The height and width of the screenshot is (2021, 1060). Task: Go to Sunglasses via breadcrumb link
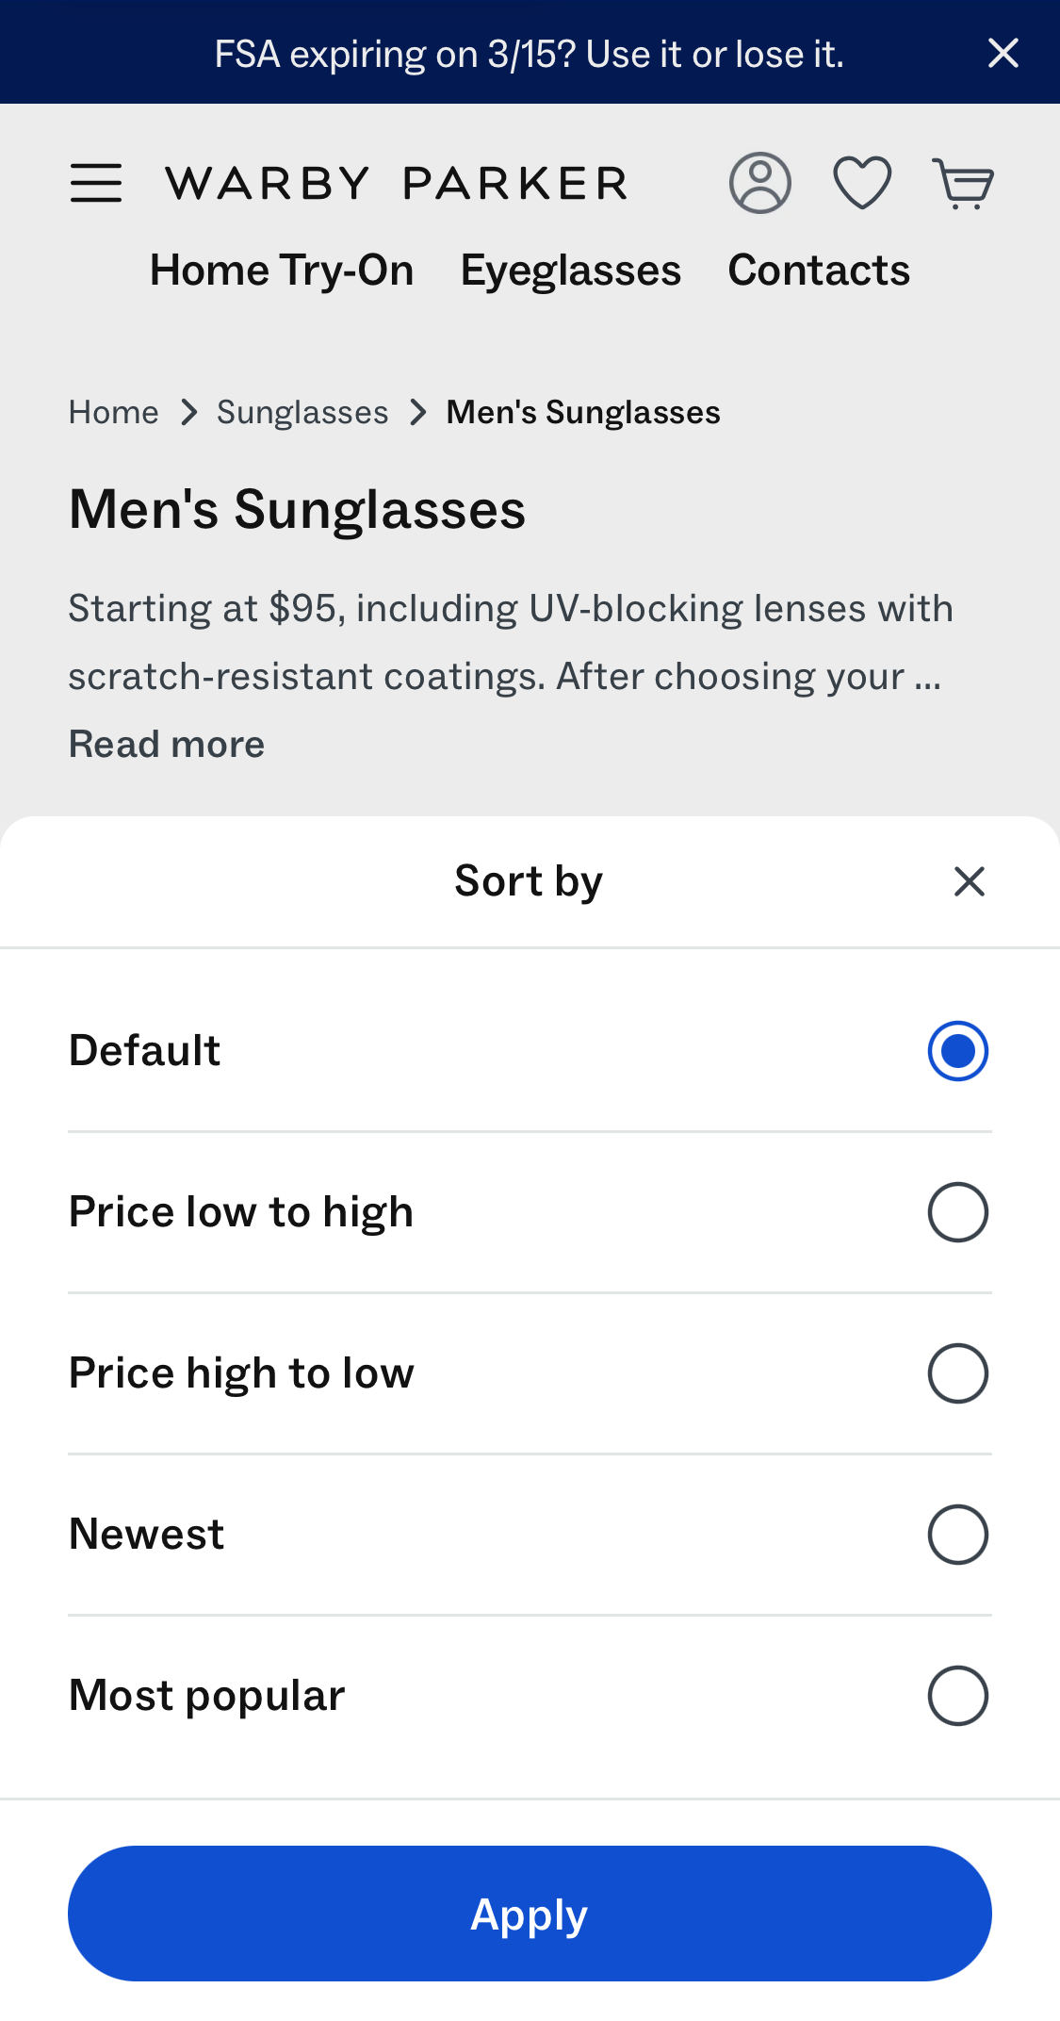(x=302, y=412)
